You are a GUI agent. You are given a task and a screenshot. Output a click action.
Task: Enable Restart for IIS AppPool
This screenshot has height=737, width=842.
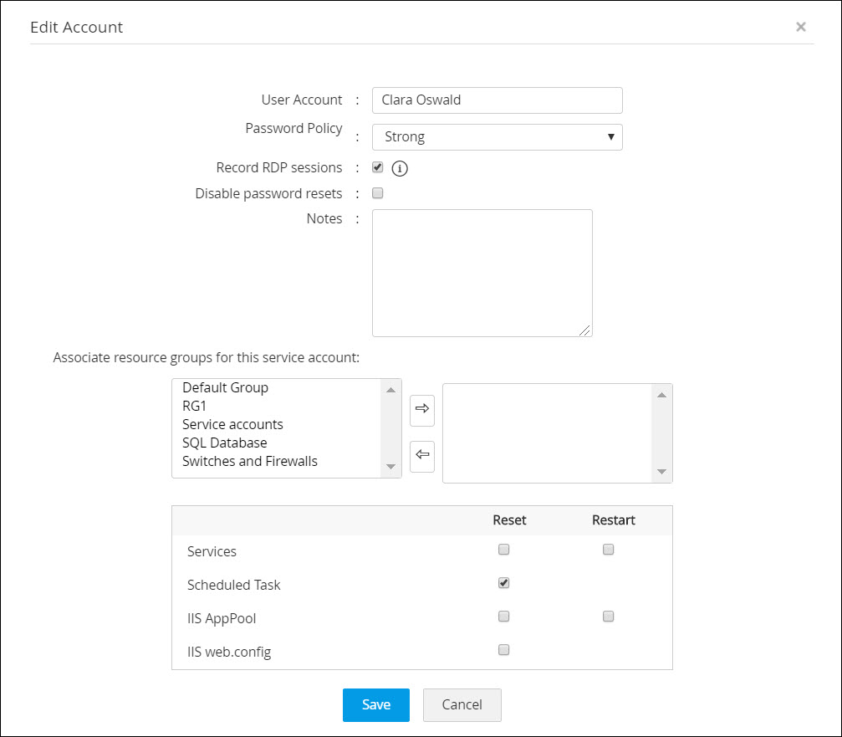[x=609, y=617]
